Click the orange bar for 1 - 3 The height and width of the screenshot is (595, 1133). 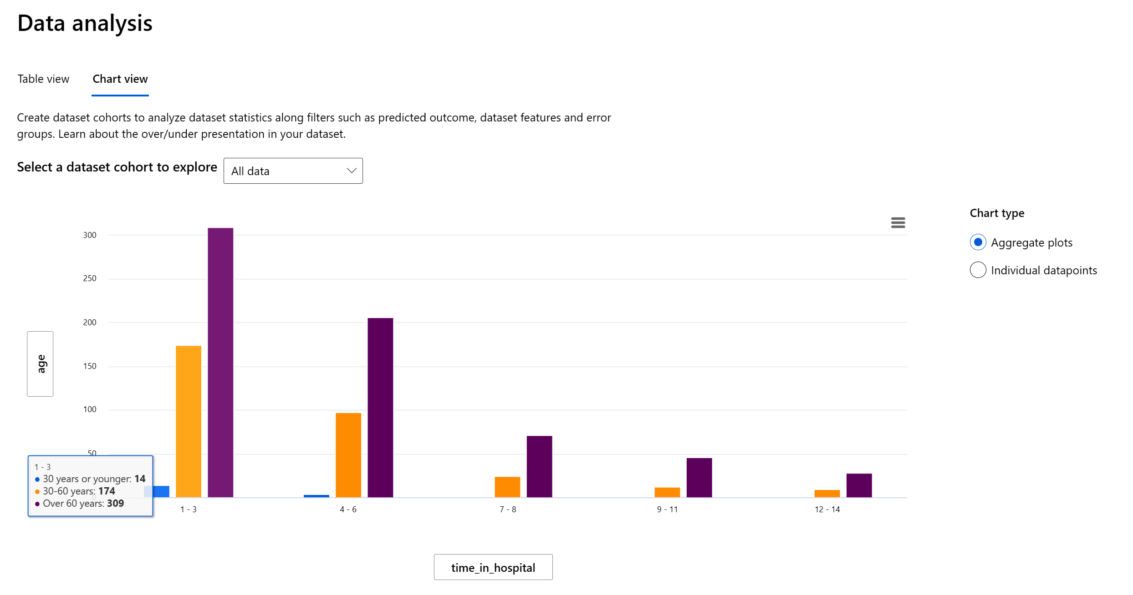coord(189,421)
